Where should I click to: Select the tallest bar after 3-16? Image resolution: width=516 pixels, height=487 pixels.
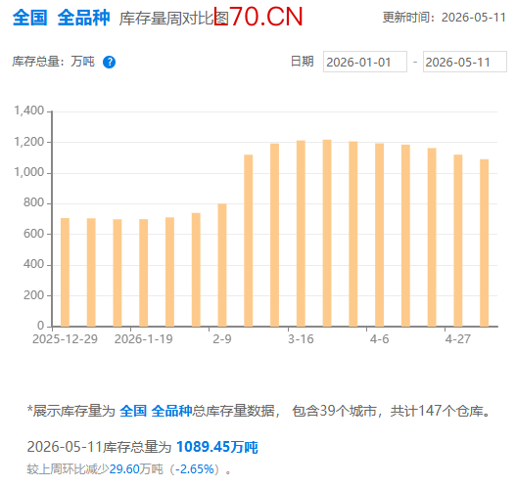click(327, 234)
